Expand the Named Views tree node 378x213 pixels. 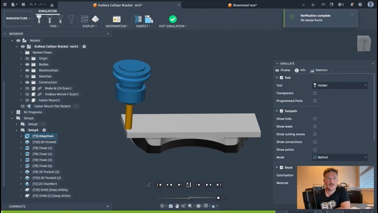[21, 53]
